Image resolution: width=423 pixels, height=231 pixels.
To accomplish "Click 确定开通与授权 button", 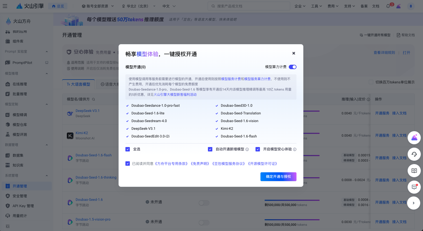I will [x=278, y=177].
